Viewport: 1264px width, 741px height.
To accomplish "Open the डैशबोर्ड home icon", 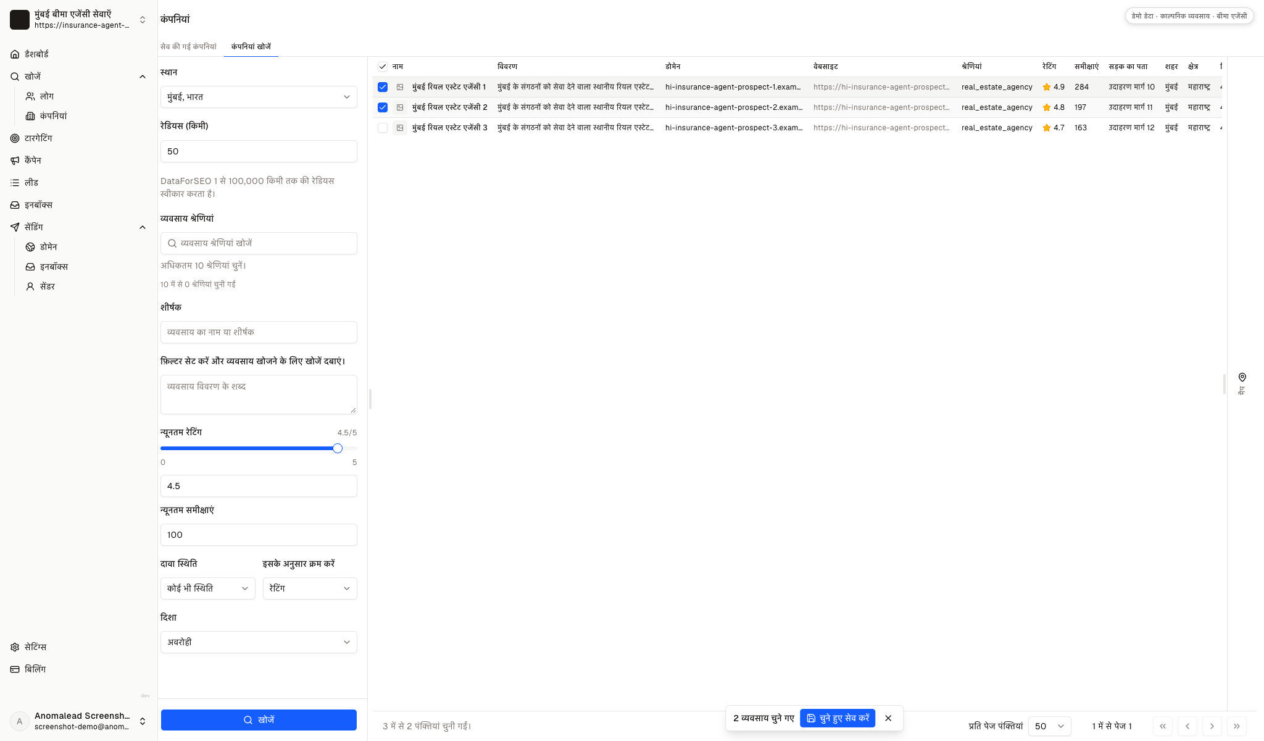I will click(x=15, y=54).
